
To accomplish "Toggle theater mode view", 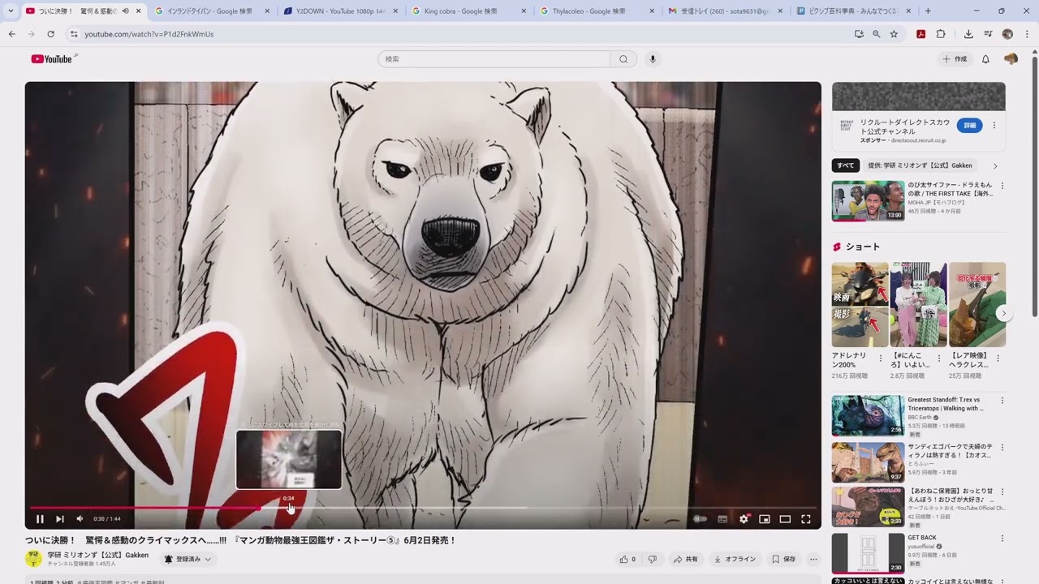I will [x=785, y=519].
